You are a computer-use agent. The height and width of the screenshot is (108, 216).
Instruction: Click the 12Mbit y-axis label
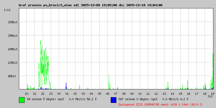point(13,63)
